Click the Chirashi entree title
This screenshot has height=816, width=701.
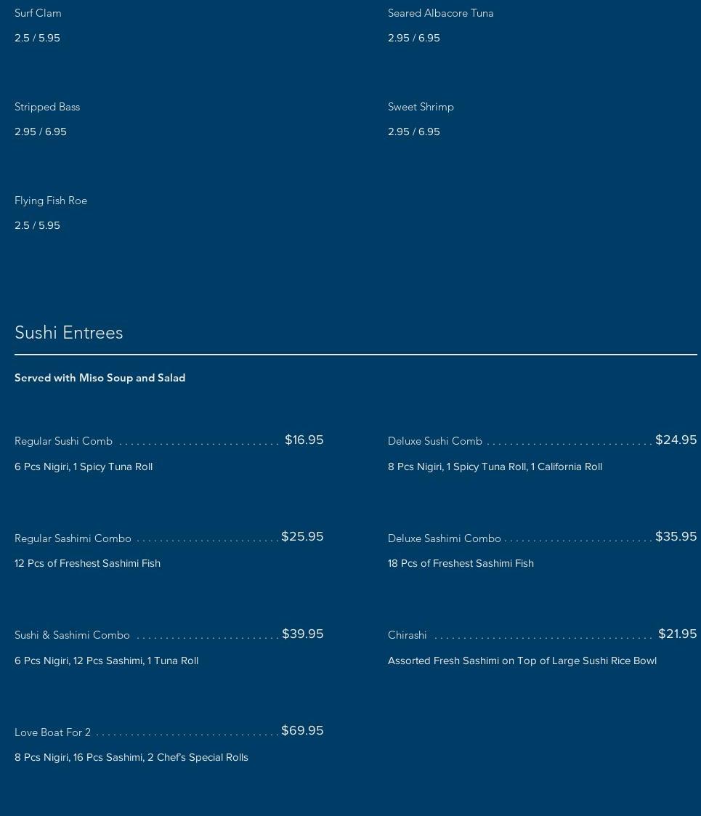[408, 635]
